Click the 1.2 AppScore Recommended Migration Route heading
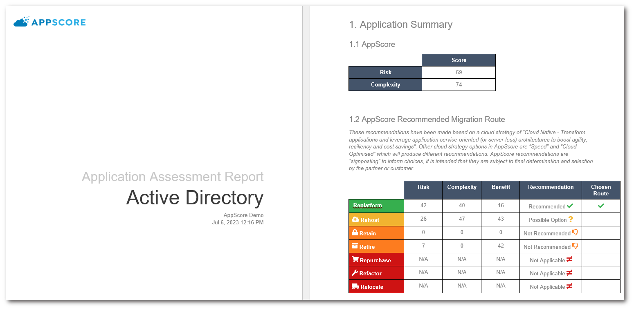This screenshot has width=634, height=310. coord(427,120)
